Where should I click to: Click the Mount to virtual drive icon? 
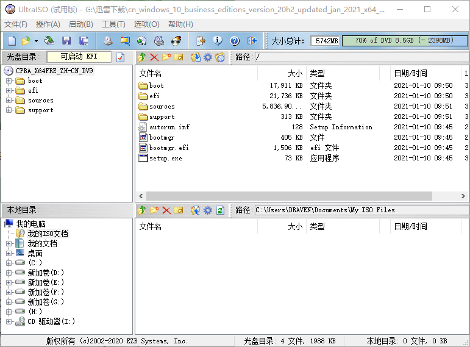[x=159, y=41]
